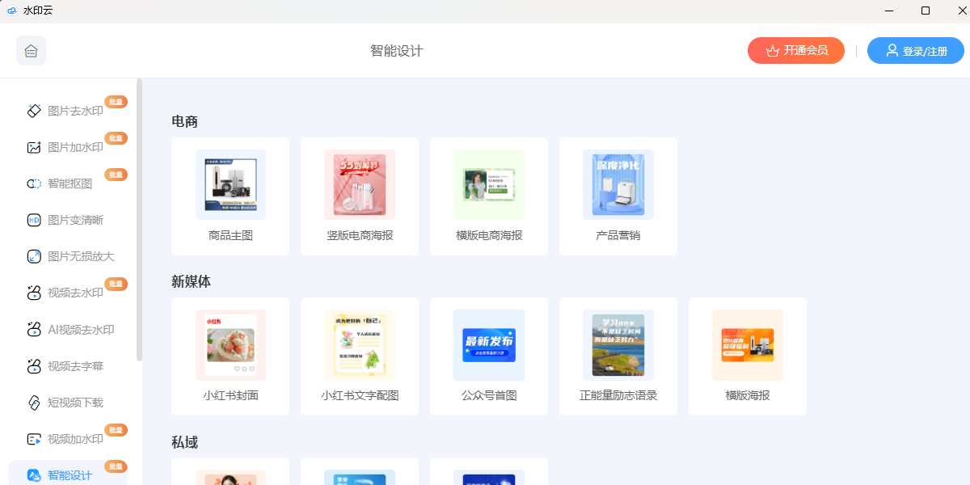
Task: Click the crown icon on 开通会员
Action: [772, 50]
